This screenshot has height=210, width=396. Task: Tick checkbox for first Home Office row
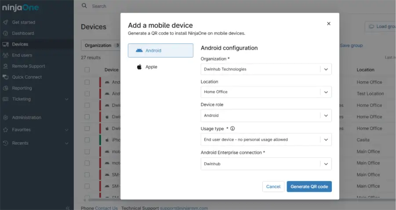[87, 82]
